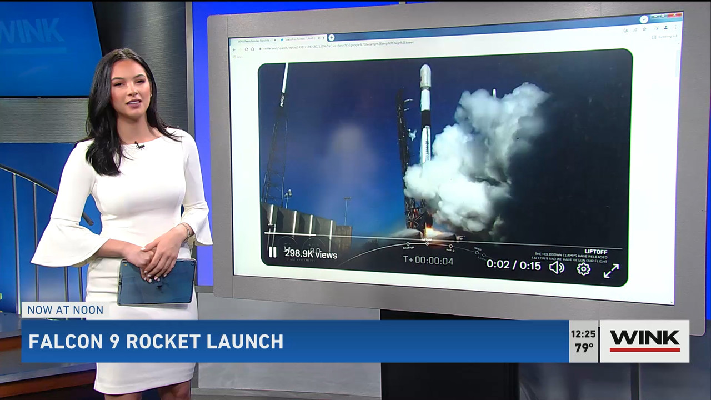Click the FALCON 9 ROCKET LAUNCH headline banner

click(295, 341)
